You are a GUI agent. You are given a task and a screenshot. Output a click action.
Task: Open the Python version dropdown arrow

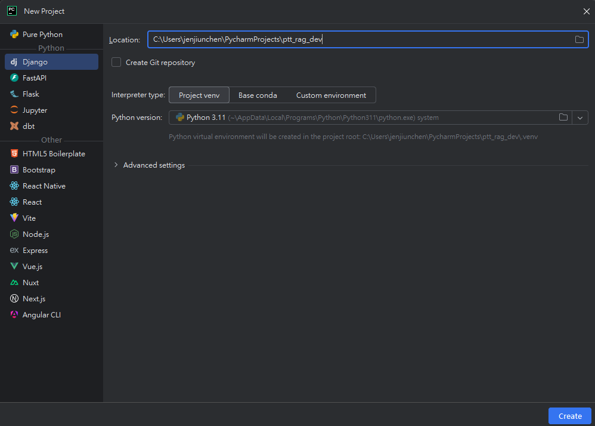pos(580,118)
